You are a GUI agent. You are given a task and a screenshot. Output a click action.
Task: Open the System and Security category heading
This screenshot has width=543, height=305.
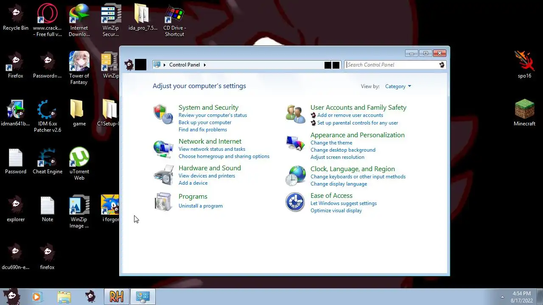(x=208, y=108)
